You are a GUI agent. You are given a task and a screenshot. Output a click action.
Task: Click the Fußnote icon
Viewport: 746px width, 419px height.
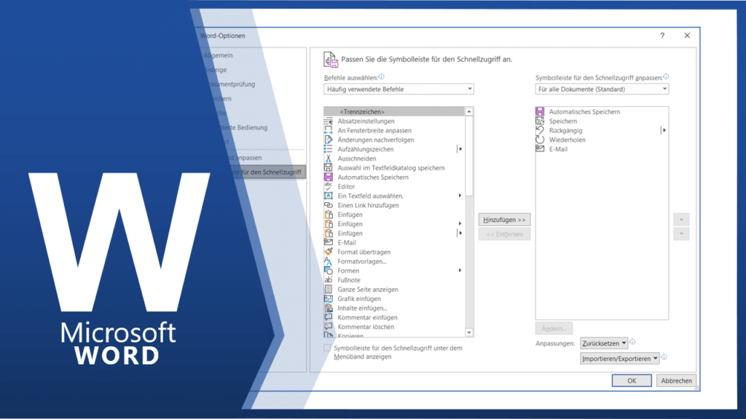[329, 280]
